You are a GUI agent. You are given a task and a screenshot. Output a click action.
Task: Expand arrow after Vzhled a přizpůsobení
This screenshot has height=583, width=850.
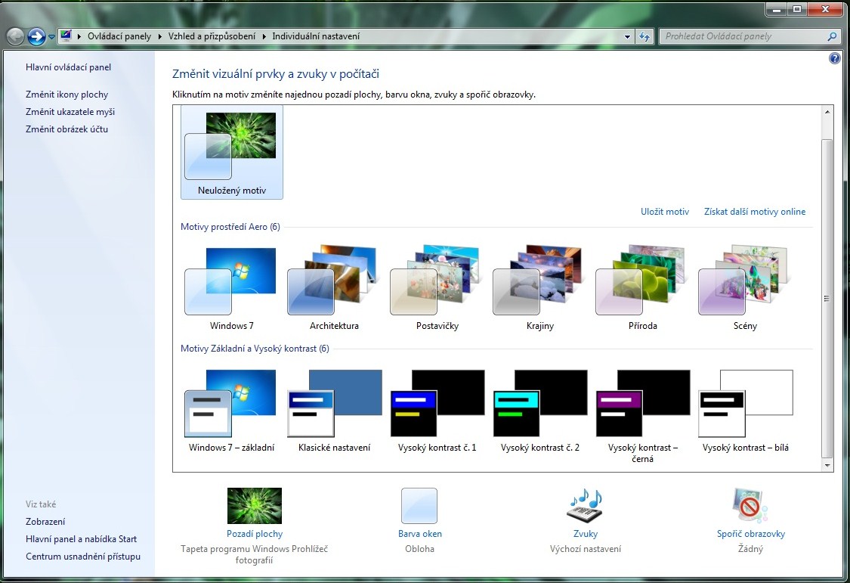click(x=264, y=36)
